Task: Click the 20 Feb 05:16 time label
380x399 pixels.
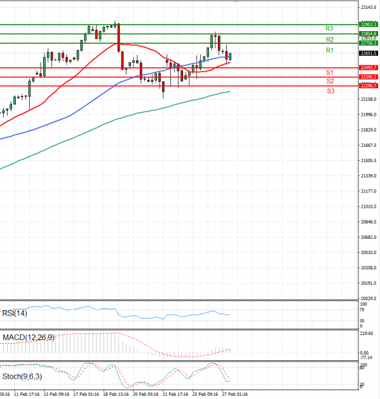Action: point(146,394)
